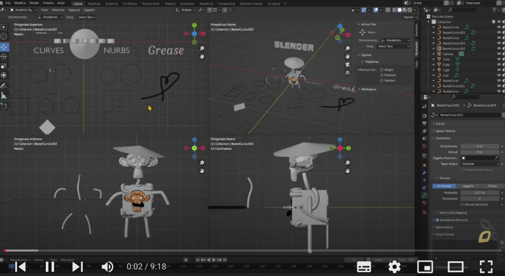Hide BezierCircle in the outliner

[x=499, y=27]
